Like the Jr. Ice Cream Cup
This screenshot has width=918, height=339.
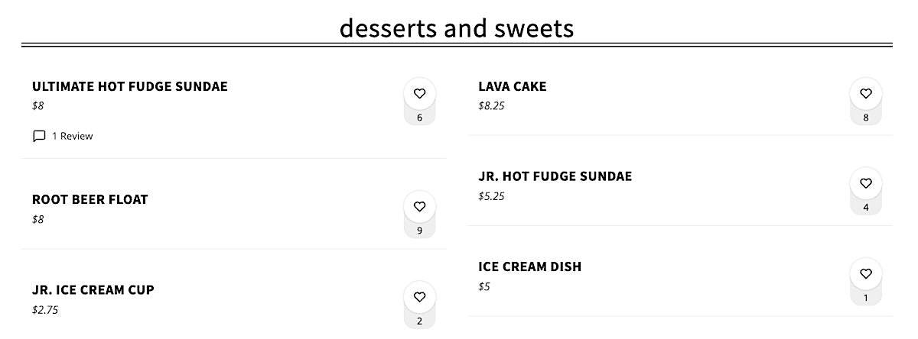click(x=419, y=297)
